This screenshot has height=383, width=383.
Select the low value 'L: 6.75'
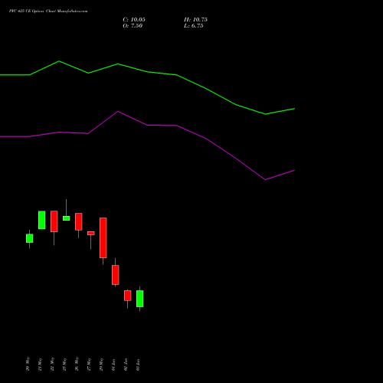coord(194,26)
